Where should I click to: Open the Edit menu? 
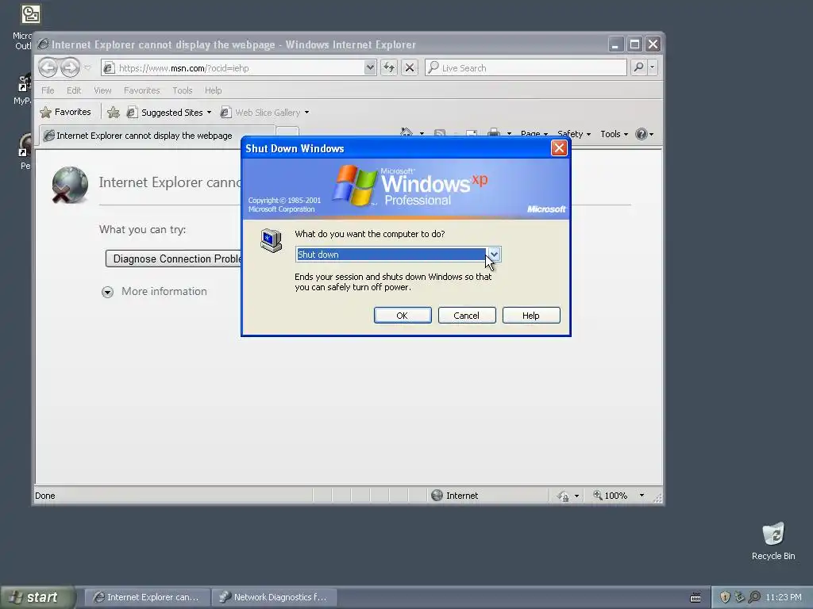click(x=74, y=90)
